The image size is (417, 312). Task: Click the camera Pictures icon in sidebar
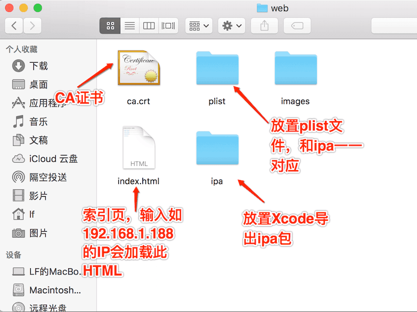tap(18, 233)
